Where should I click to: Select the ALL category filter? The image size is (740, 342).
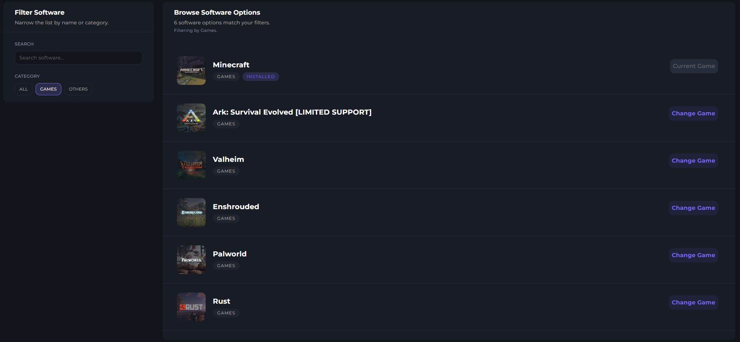(24, 89)
